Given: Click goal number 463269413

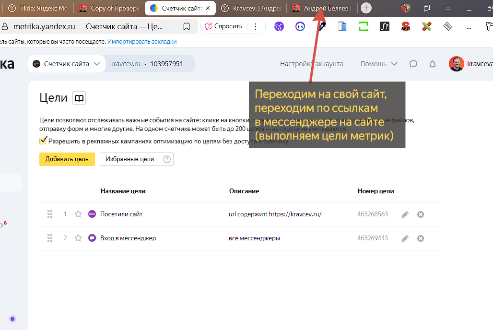Looking at the screenshot, I should [x=373, y=238].
